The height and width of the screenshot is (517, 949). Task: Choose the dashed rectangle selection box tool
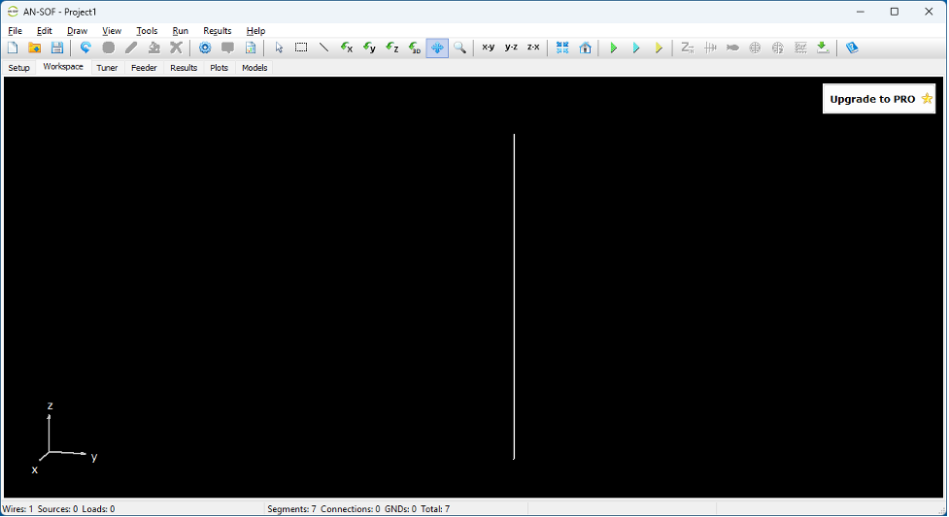click(301, 48)
